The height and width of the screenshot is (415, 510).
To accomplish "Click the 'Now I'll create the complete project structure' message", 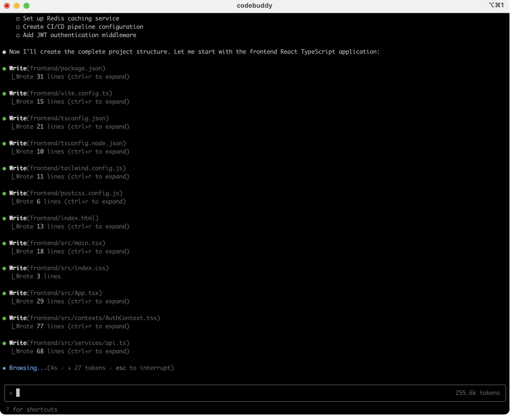I will coord(194,52).
